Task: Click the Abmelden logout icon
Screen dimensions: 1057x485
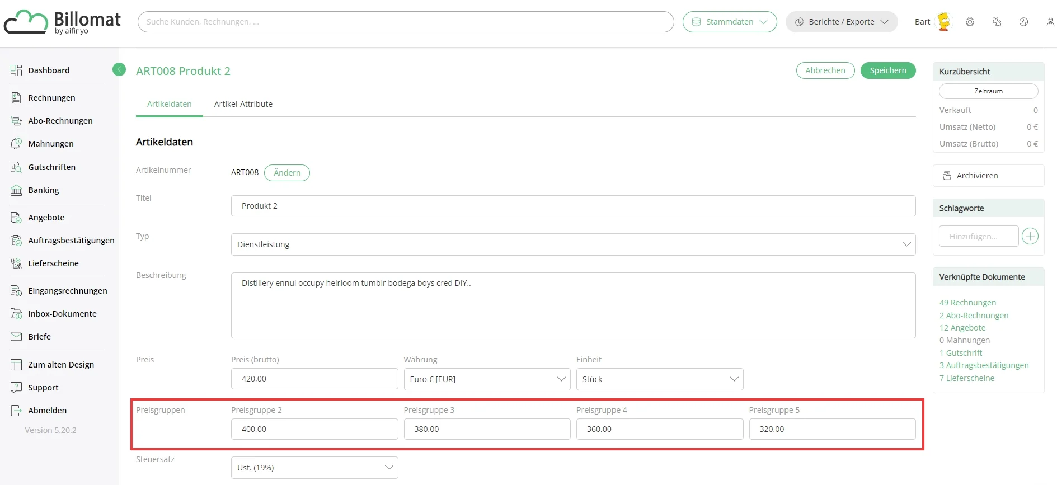Action: [x=16, y=411]
